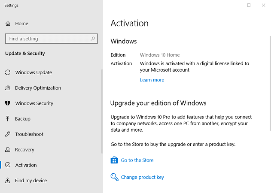Image resolution: width=271 pixels, height=193 pixels.
Task: Follow the Go to the Store link
Action: (137, 160)
